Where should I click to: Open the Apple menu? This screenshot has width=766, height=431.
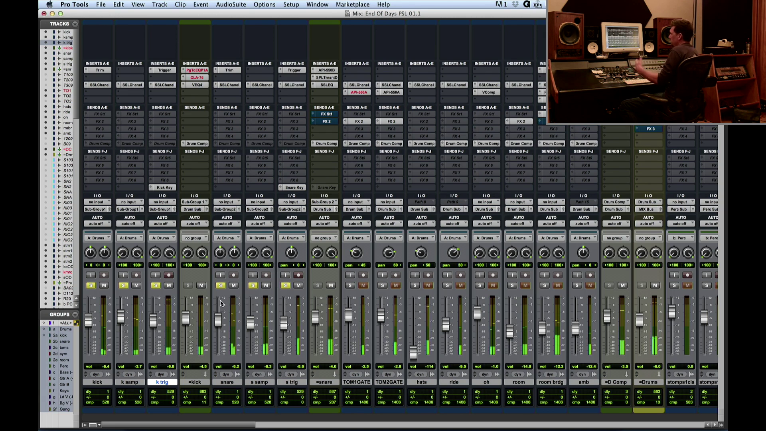pyautogui.click(x=49, y=4)
